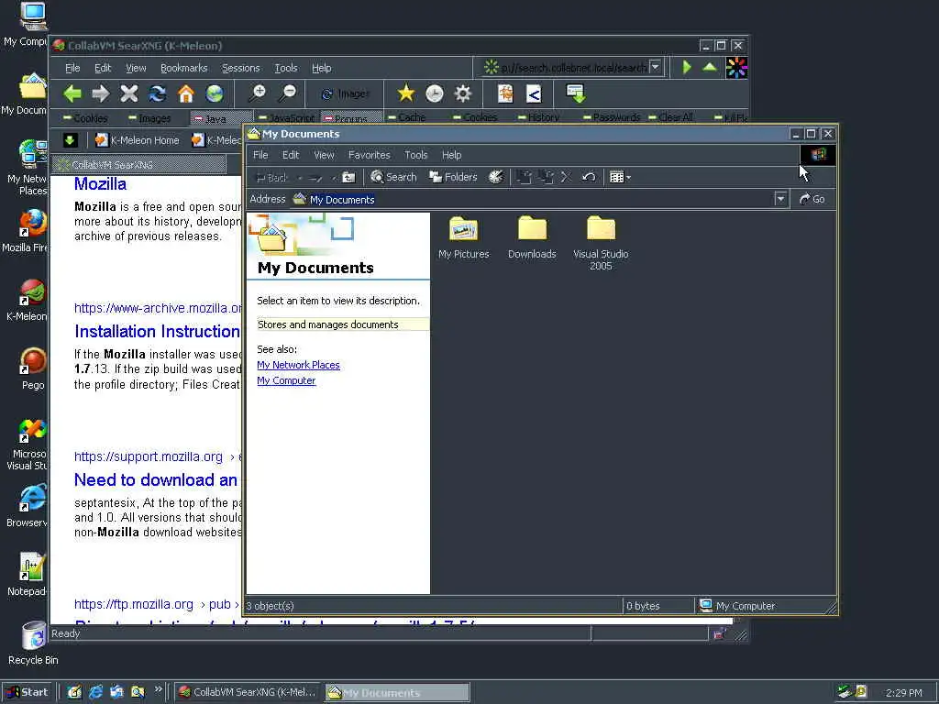Open bookmarks via the yellow star icon
The width and height of the screenshot is (939, 704).
405,93
